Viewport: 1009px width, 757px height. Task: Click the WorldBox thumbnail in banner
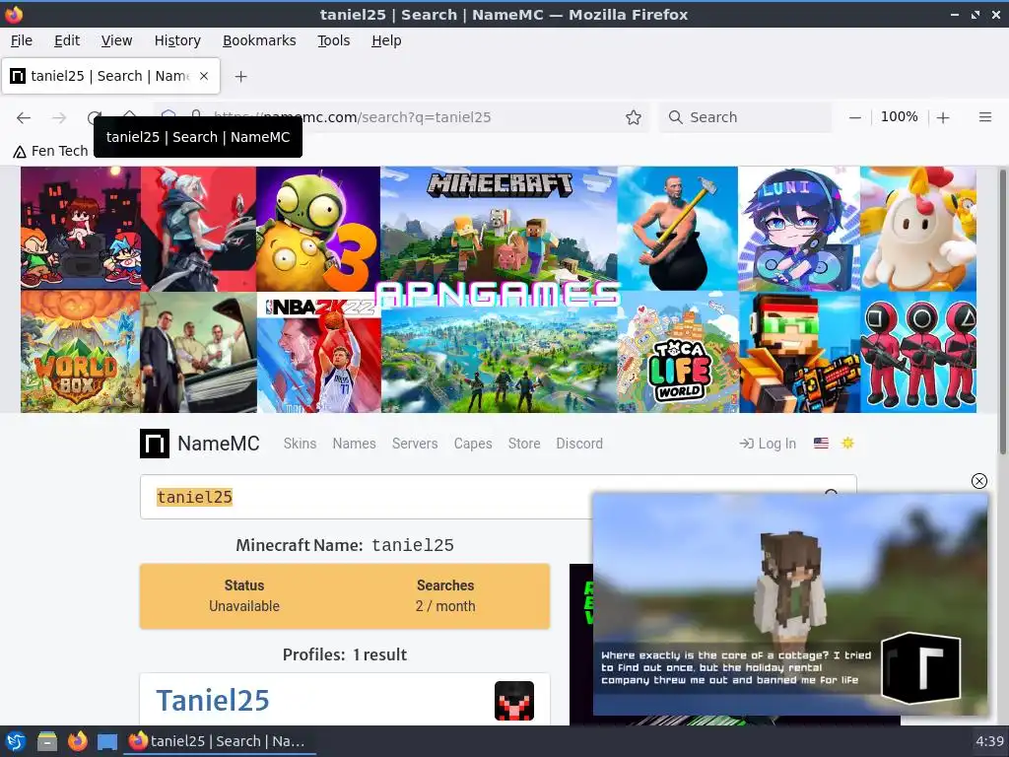[81, 353]
